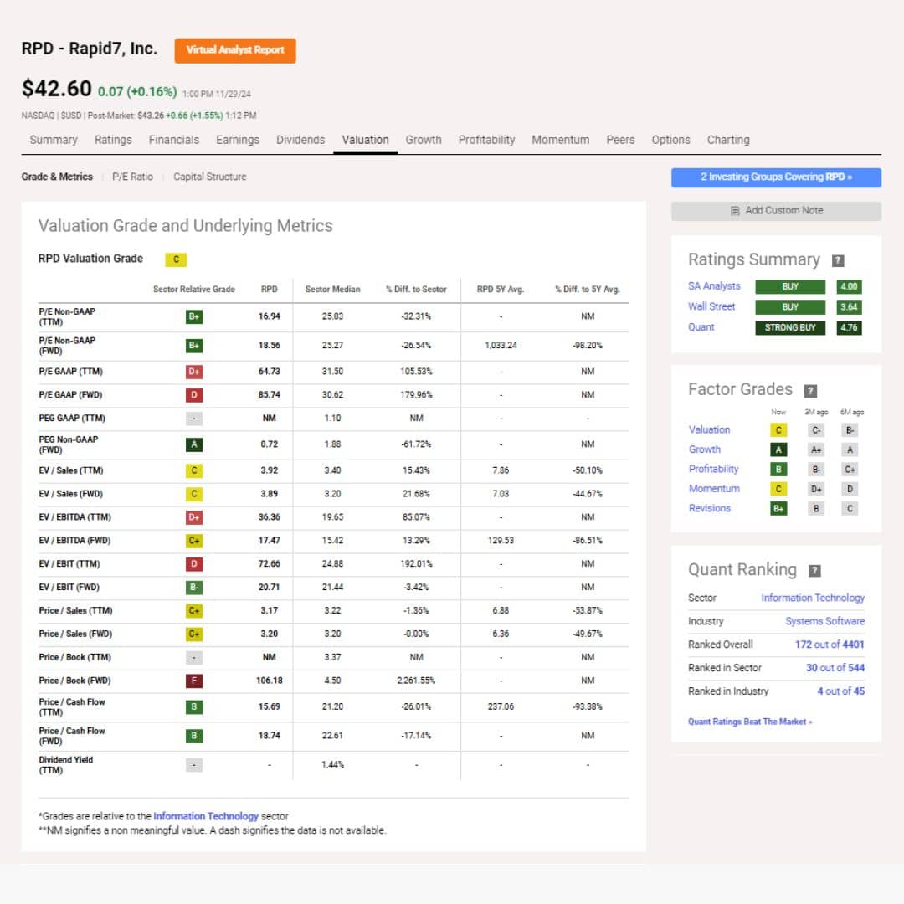Click the Profitability factor grade now badge

778,470
